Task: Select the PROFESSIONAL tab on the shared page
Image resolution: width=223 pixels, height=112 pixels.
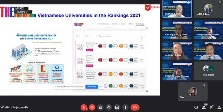Action: click(104, 24)
